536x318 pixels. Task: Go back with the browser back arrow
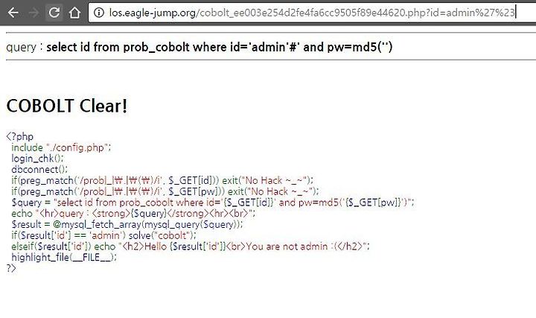[13, 13]
